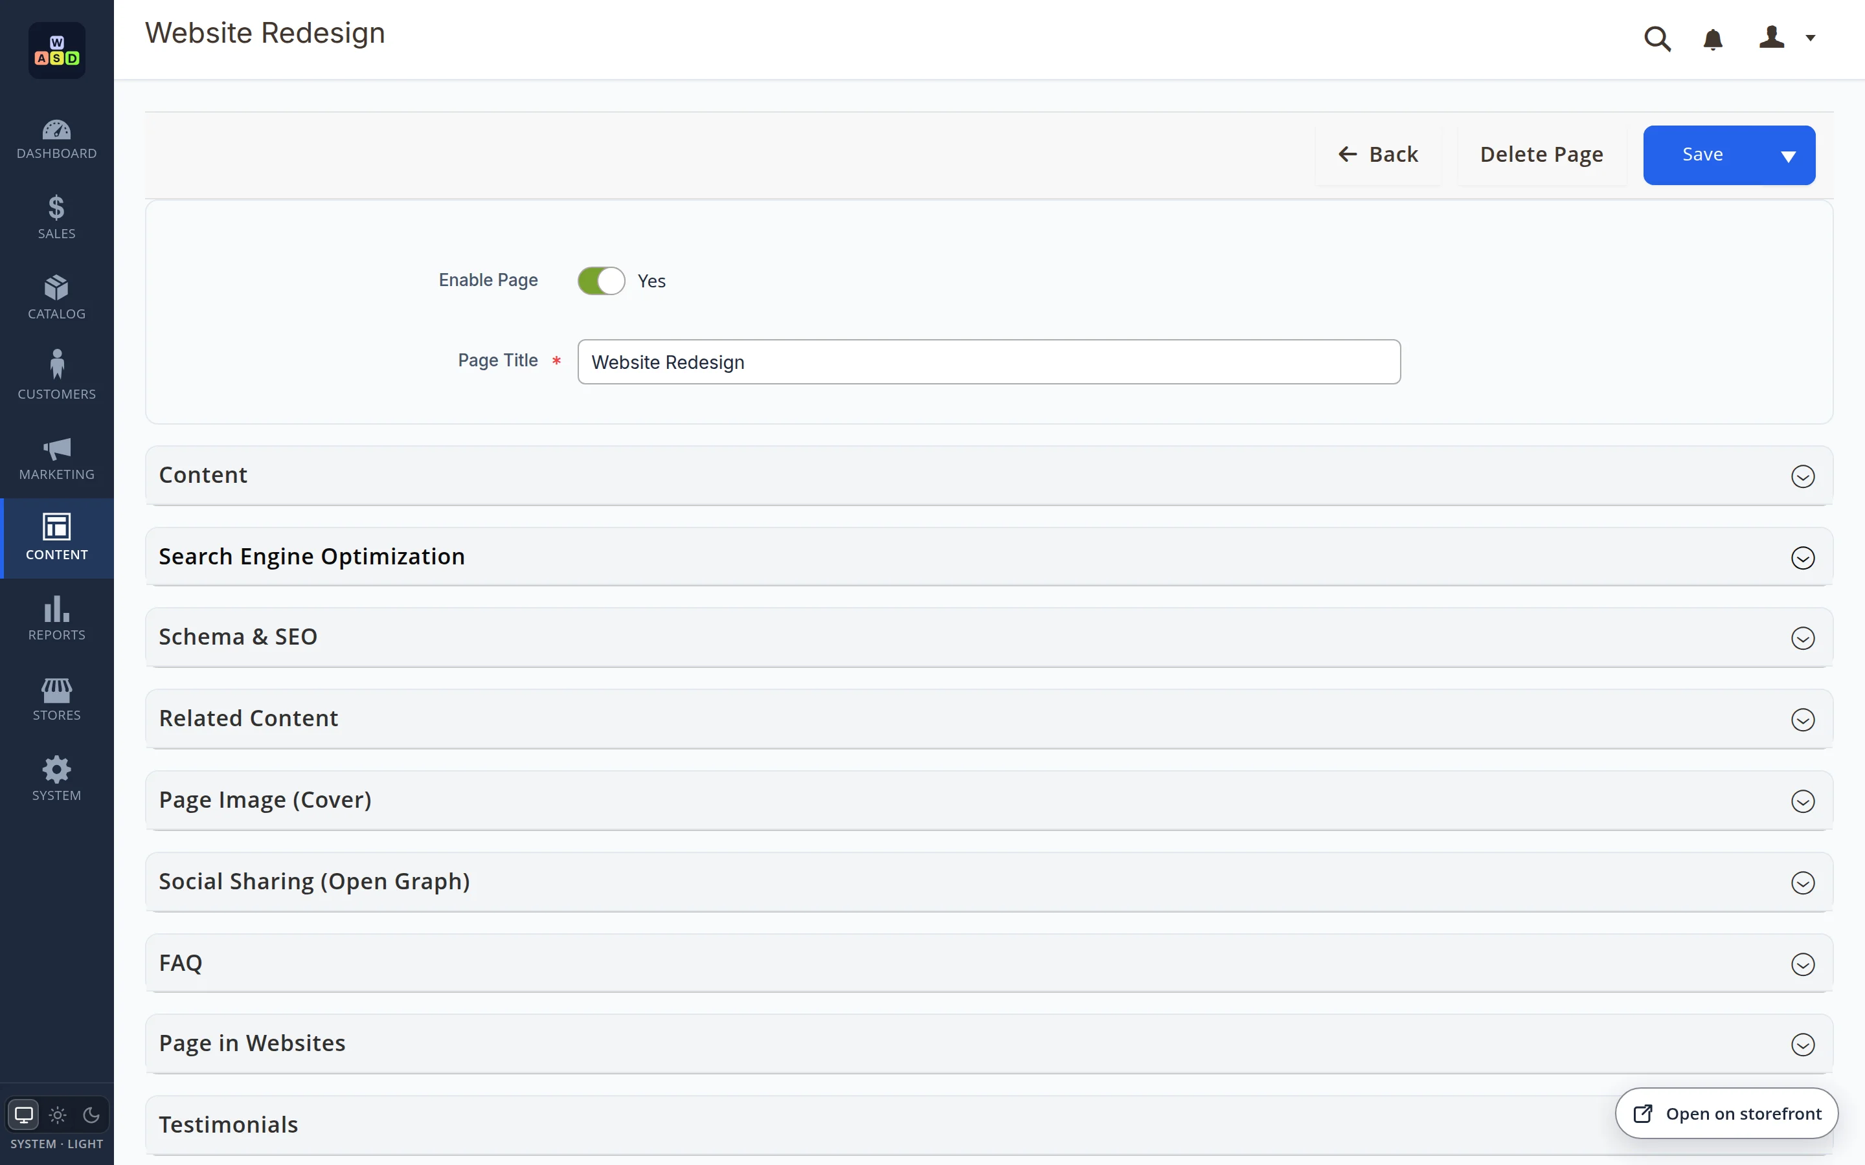Click the WASD logo icon
This screenshot has width=1865, height=1165.
tap(56, 50)
